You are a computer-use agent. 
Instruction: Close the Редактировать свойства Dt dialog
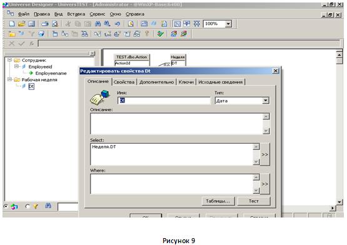pyautogui.click(x=276, y=71)
